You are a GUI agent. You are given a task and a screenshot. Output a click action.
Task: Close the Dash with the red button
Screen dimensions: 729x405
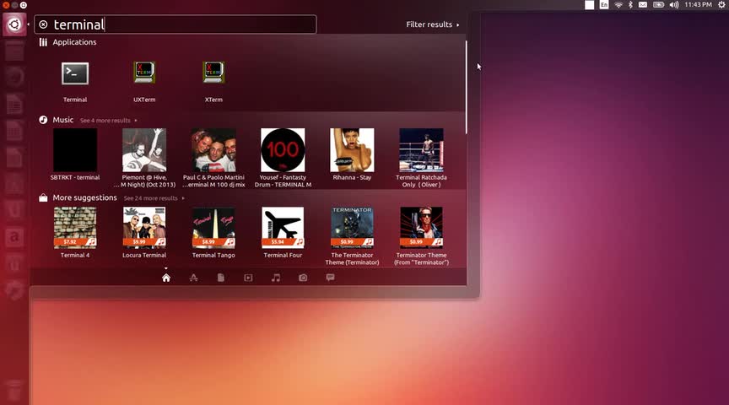6,5
